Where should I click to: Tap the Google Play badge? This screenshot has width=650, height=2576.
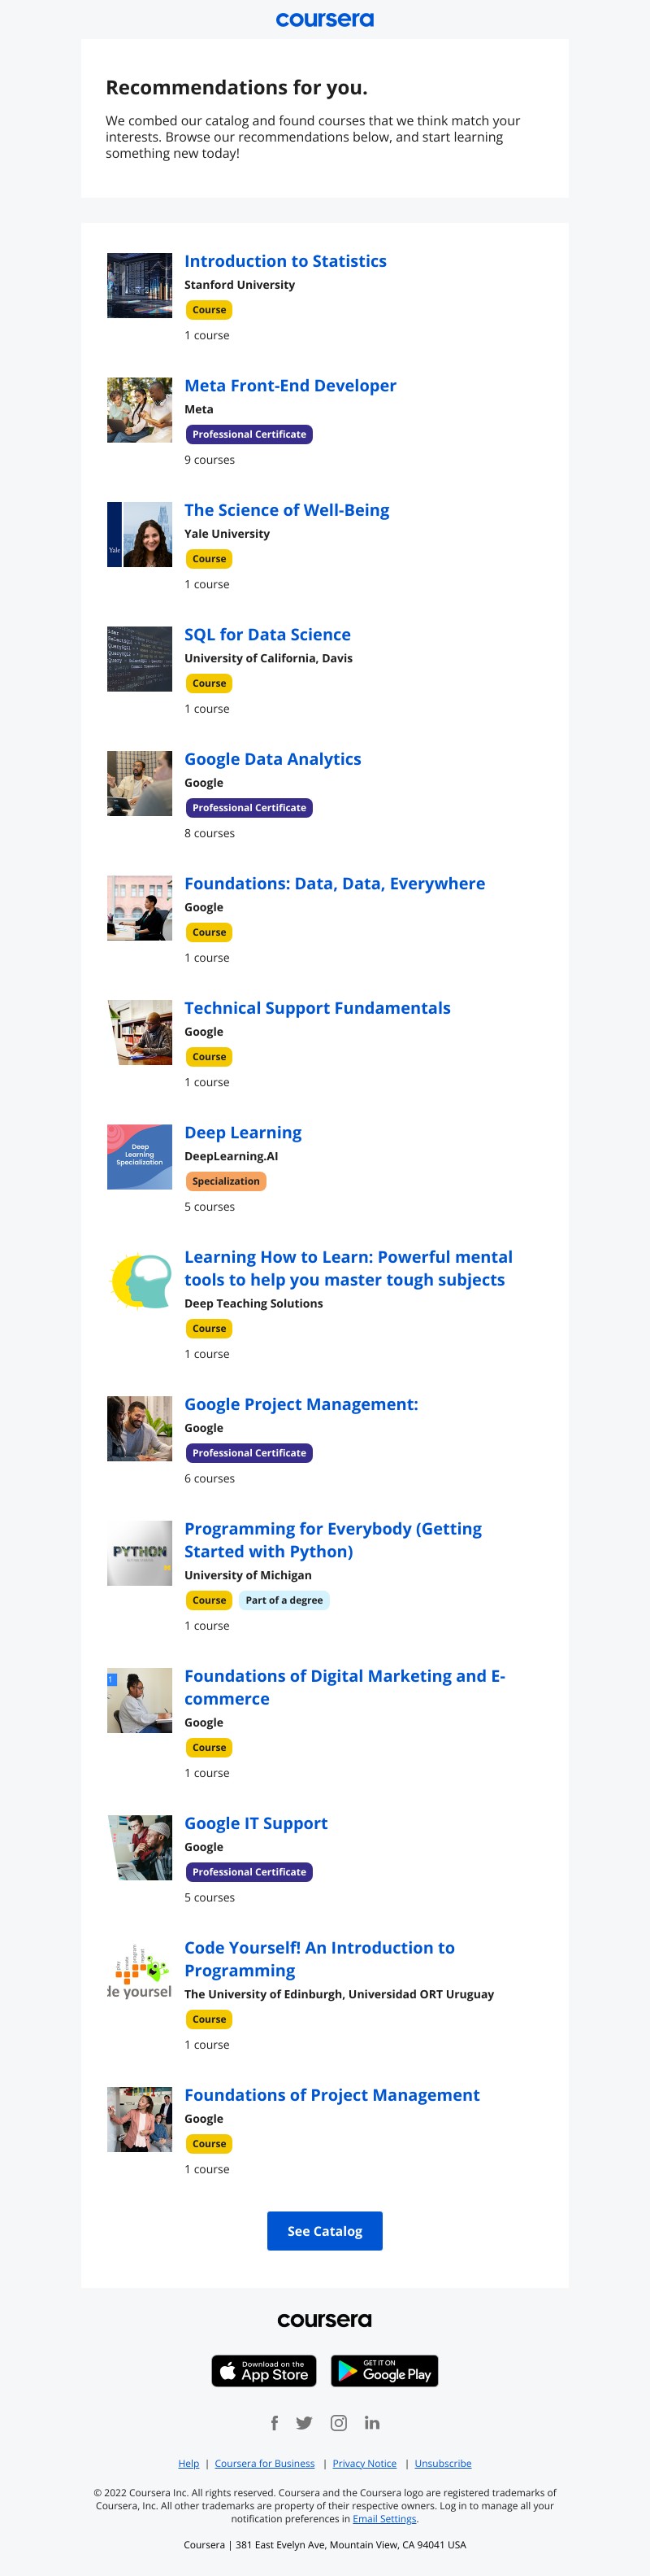tap(384, 2370)
